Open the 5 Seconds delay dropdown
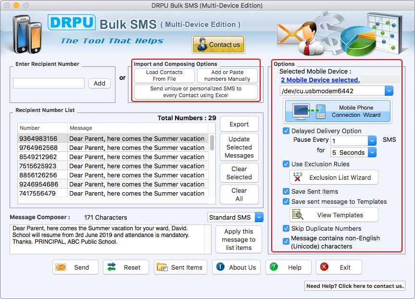Screen dimensions: 415x299 point(372,152)
